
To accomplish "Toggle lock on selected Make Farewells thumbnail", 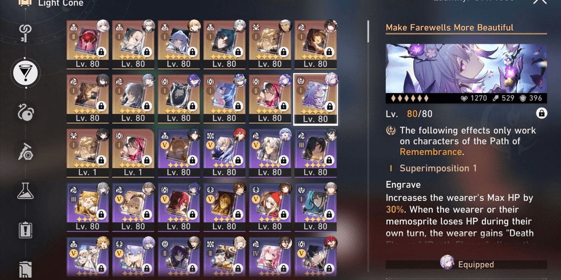I will tap(329, 106).
